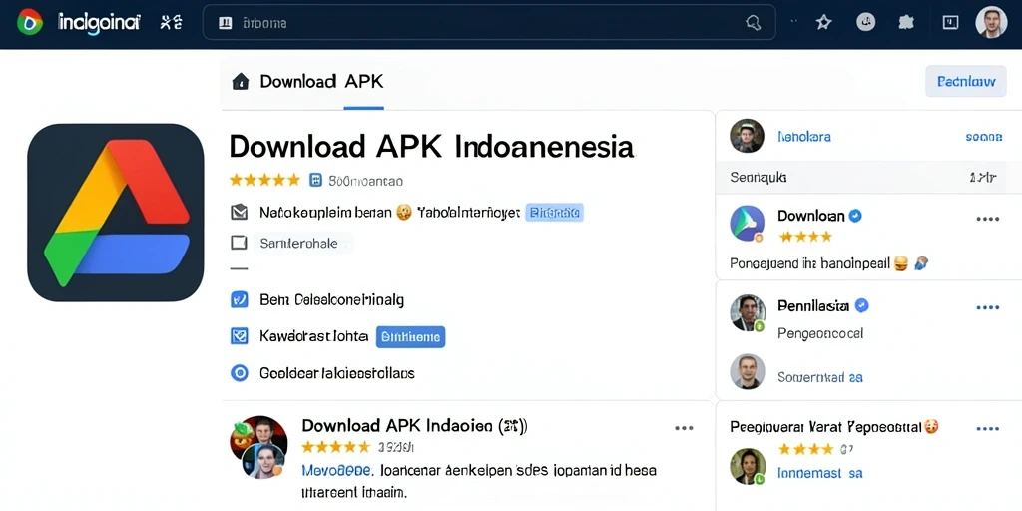Click the small blue square icon beside rating stars
This screenshot has height=511, width=1022.
[x=316, y=181]
